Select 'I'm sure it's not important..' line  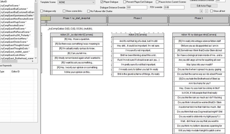(138, 50)
